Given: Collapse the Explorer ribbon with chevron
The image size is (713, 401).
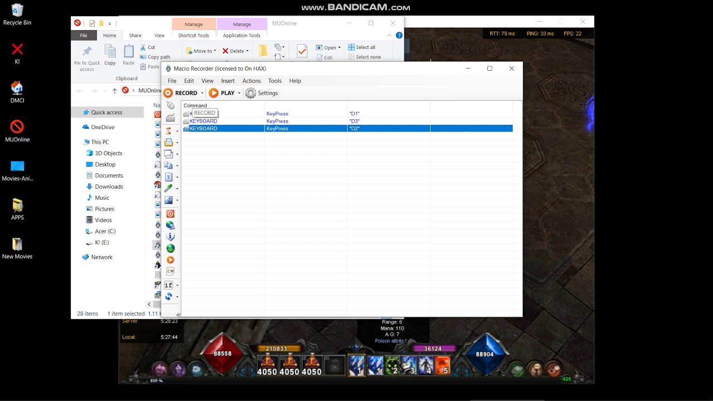Looking at the screenshot, I should pos(389,35).
